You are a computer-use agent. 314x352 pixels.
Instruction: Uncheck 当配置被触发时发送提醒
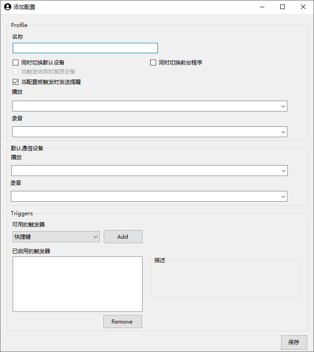coord(16,82)
